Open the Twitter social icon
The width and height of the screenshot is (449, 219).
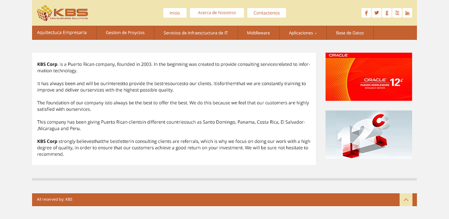376,13
